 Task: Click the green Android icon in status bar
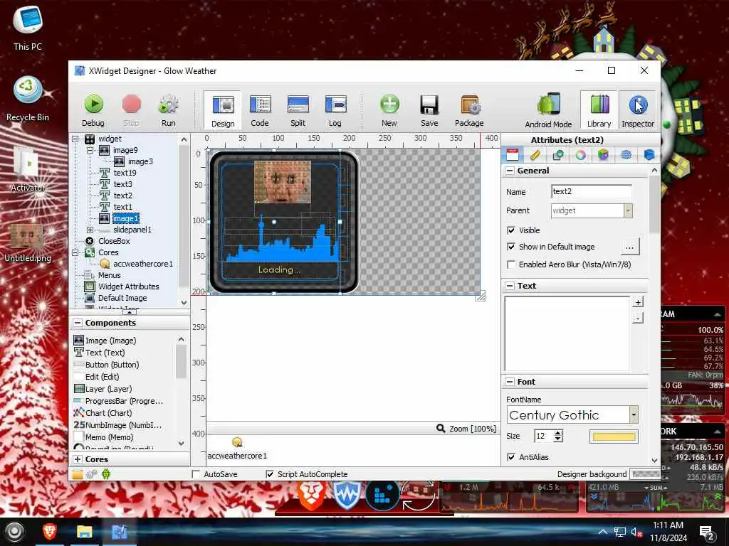tap(106, 474)
